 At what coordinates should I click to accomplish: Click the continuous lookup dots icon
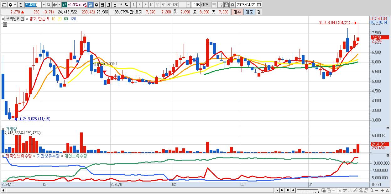click(x=215, y=5)
